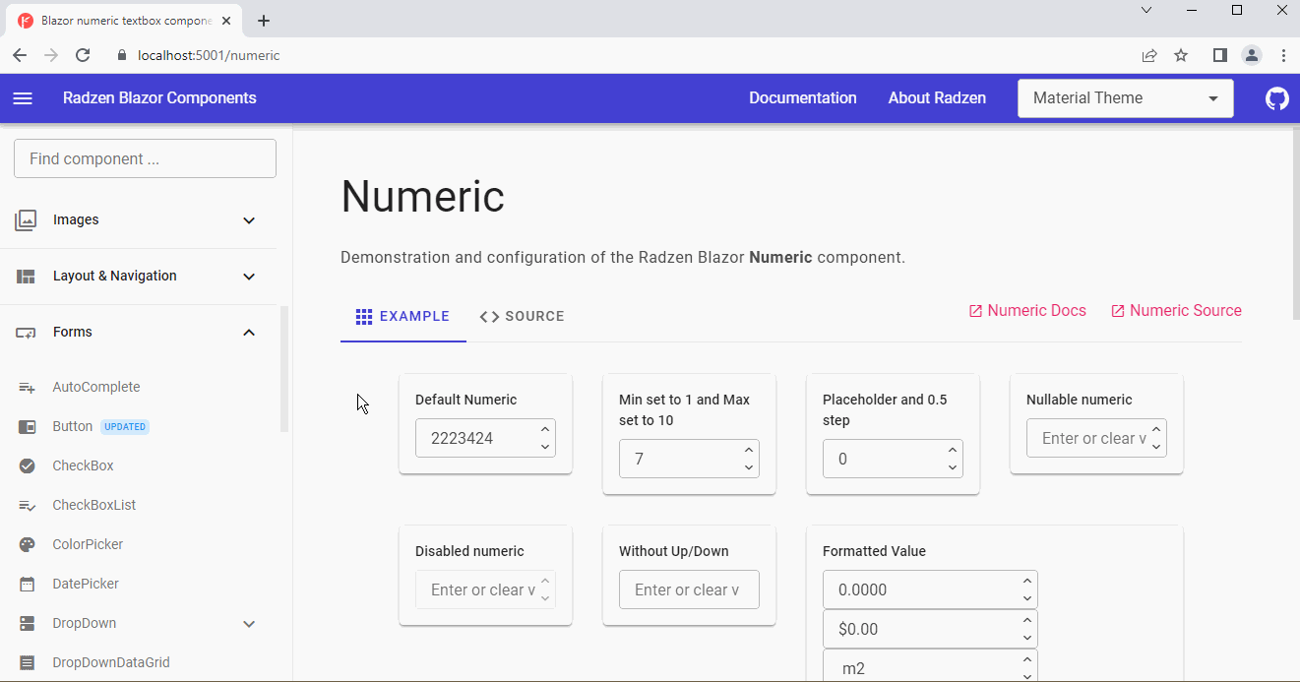View site information lock icon

pyautogui.click(x=122, y=56)
